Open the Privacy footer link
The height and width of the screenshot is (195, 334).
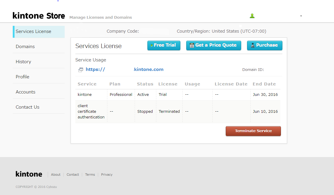(107, 175)
